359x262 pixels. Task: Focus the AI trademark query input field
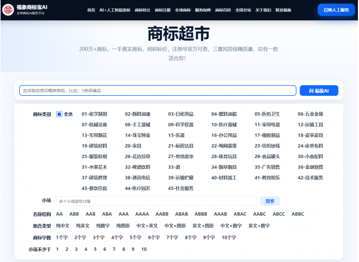tap(158, 90)
